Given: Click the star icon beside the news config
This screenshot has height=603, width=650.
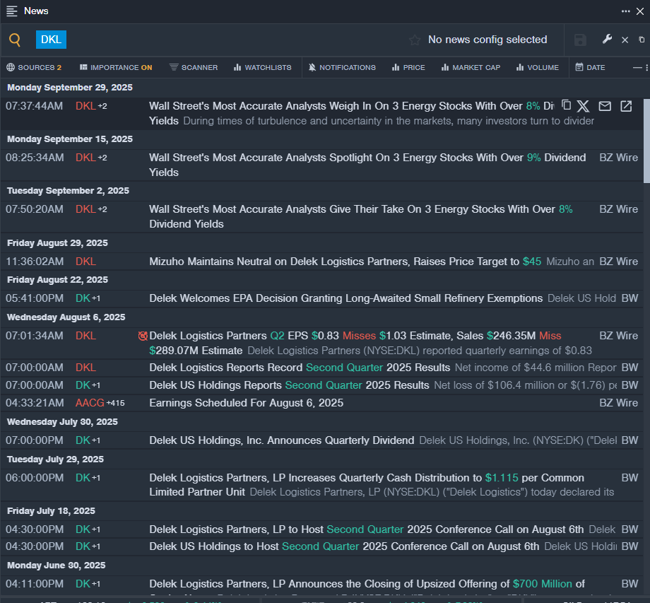Looking at the screenshot, I should (x=415, y=40).
